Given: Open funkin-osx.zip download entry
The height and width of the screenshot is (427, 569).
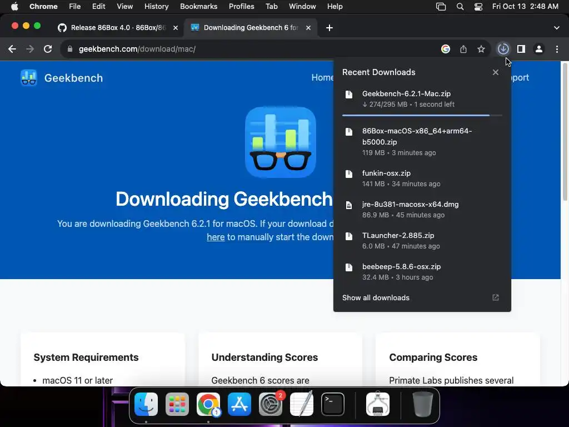Looking at the screenshot, I should point(422,178).
